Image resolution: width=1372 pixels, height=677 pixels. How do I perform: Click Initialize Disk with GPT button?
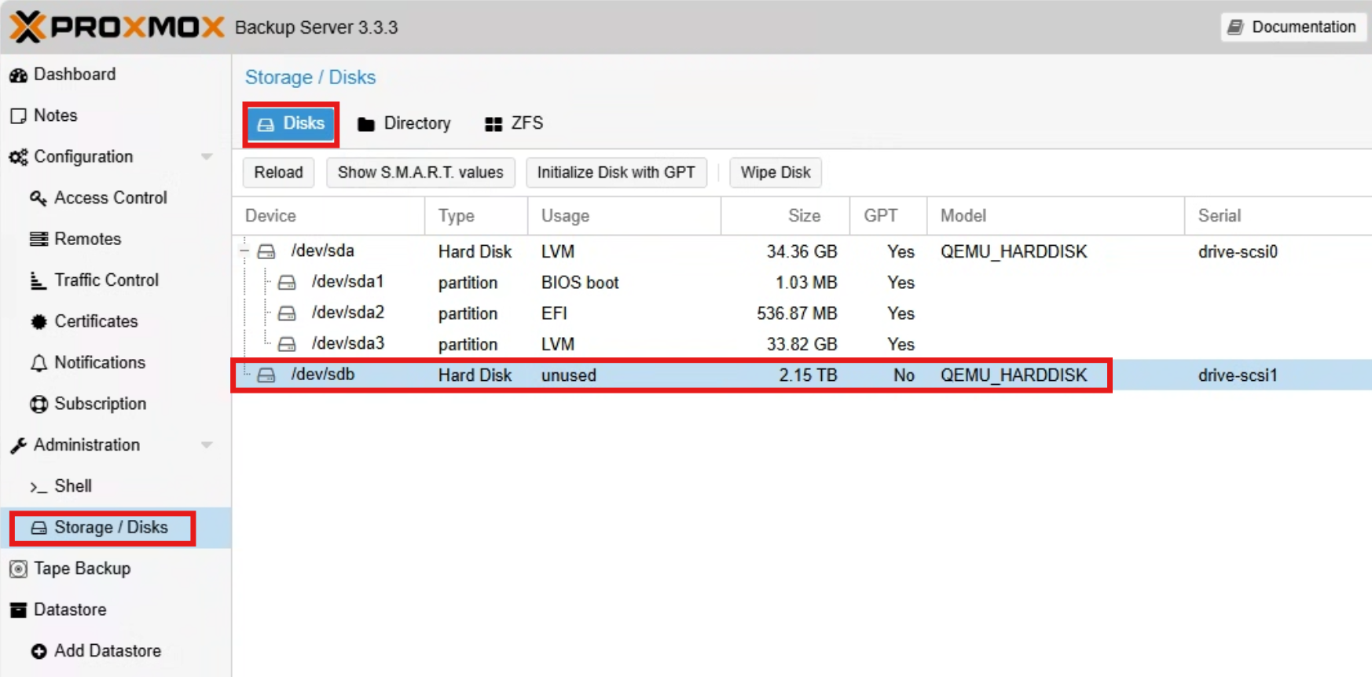point(616,172)
